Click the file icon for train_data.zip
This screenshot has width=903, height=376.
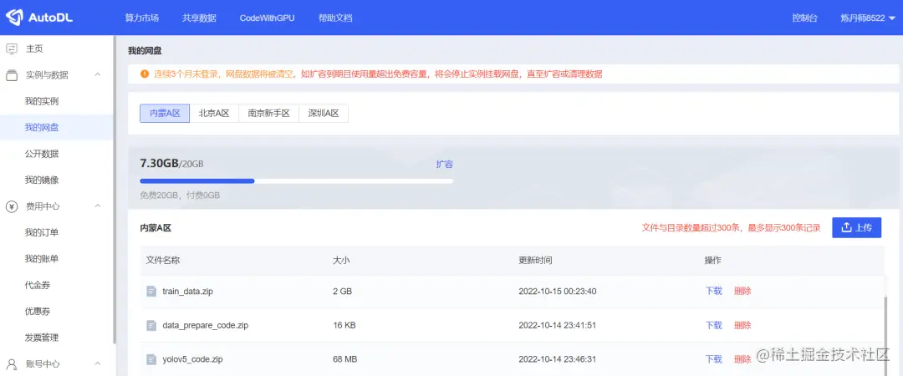tap(151, 292)
